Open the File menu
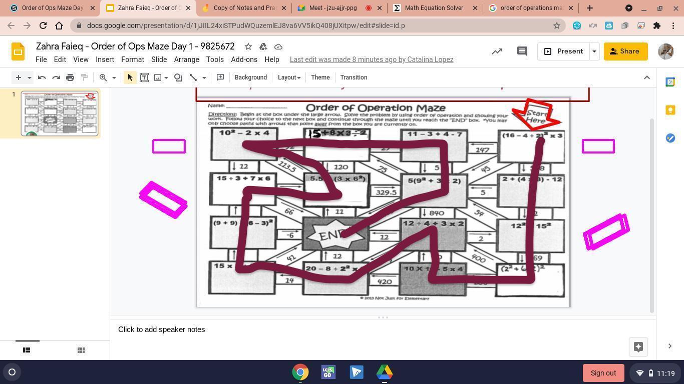 (x=41, y=59)
